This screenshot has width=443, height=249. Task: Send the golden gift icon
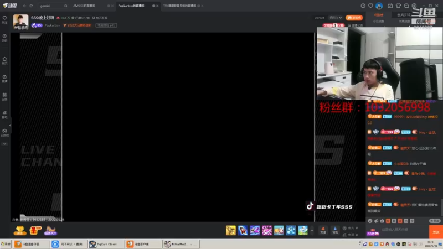(231, 230)
